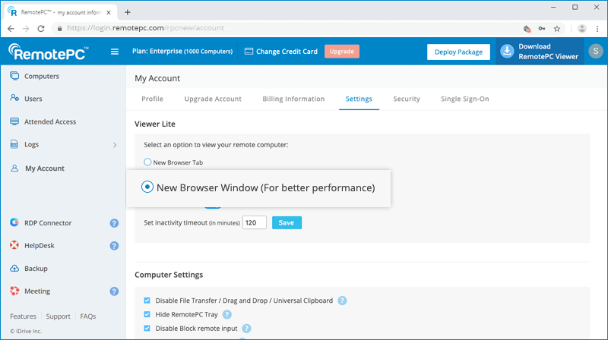Open help for Disable File Transfer
608x340 pixels.
342,301
